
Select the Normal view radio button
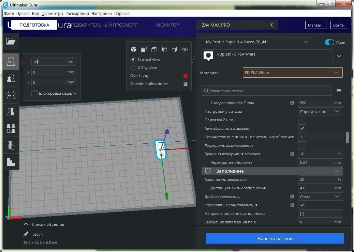(133, 60)
